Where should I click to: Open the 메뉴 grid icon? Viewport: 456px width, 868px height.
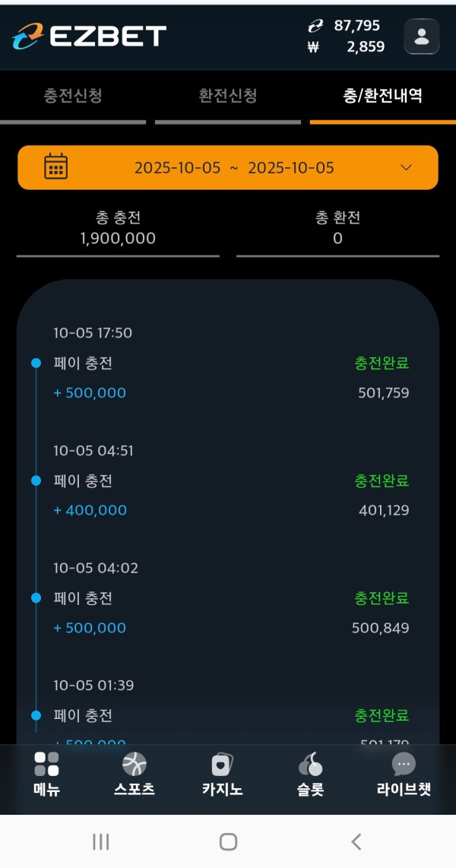46,765
